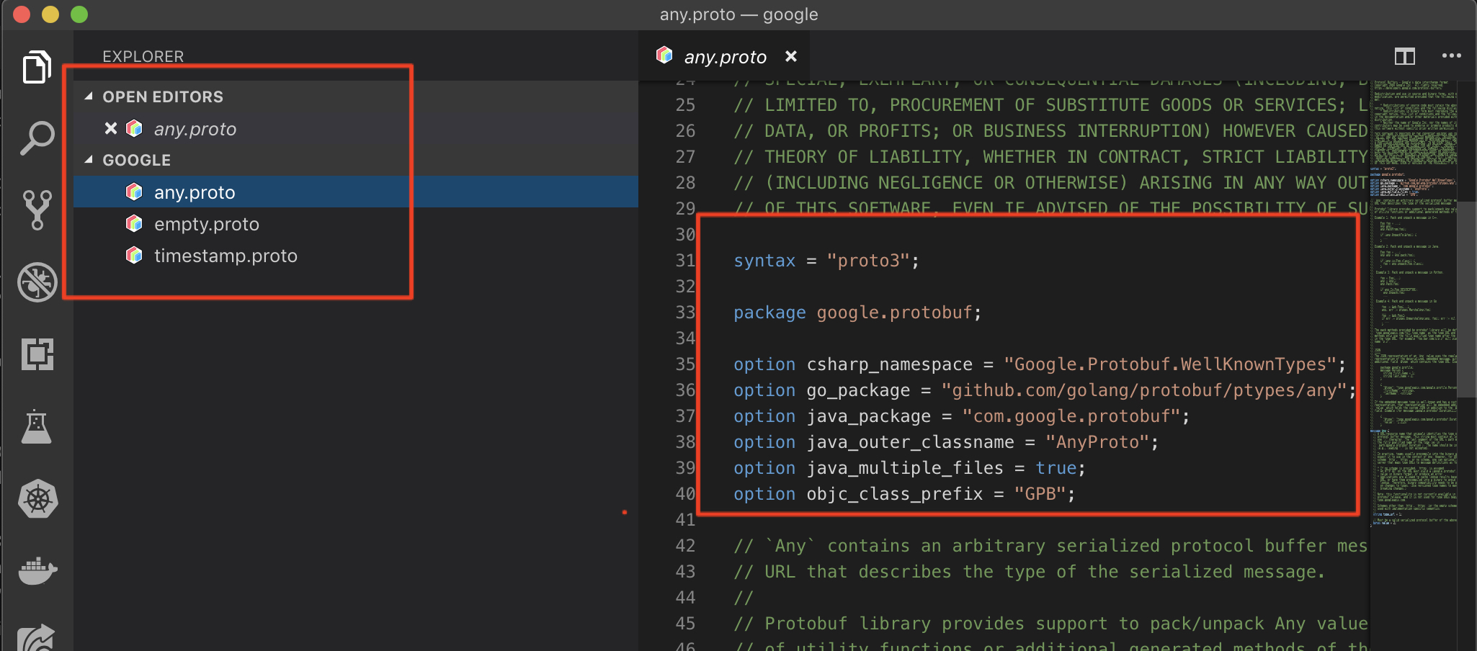
Task: Open the Explorer view in activity bar
Action: point(37,67)
